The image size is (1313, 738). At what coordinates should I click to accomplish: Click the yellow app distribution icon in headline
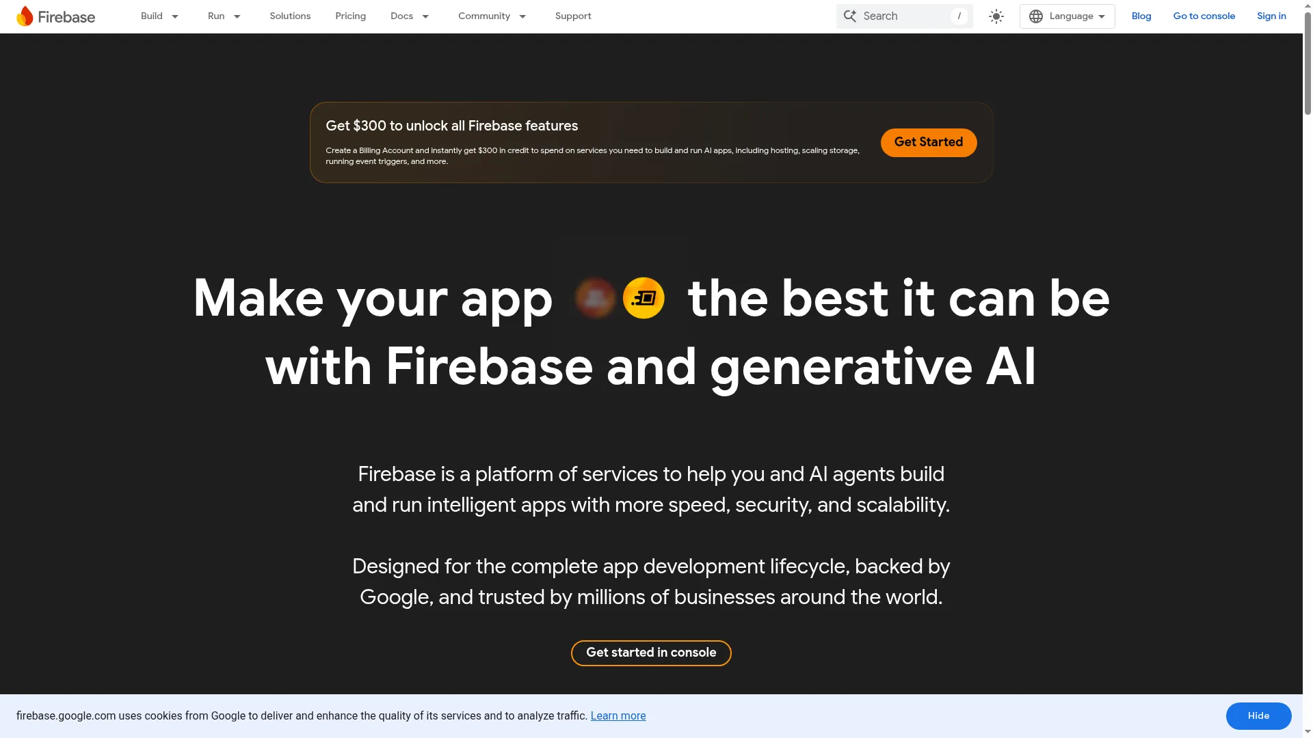click(x=644, y=298)
